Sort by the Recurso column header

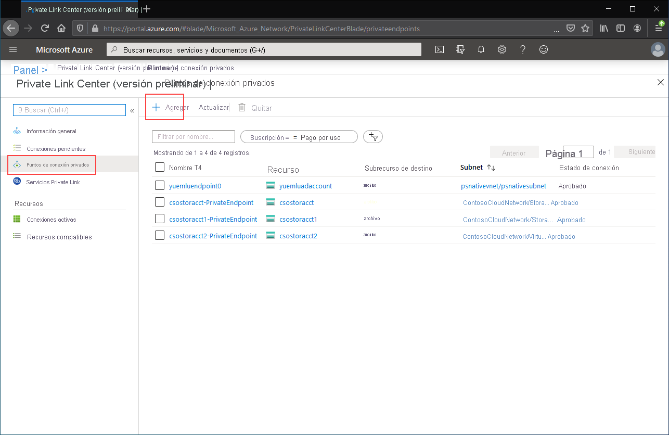(x=283, y=170)
